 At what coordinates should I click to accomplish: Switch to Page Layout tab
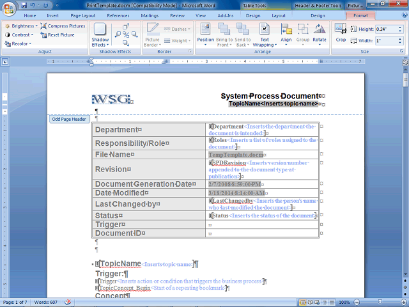click(x=83, y=15)
